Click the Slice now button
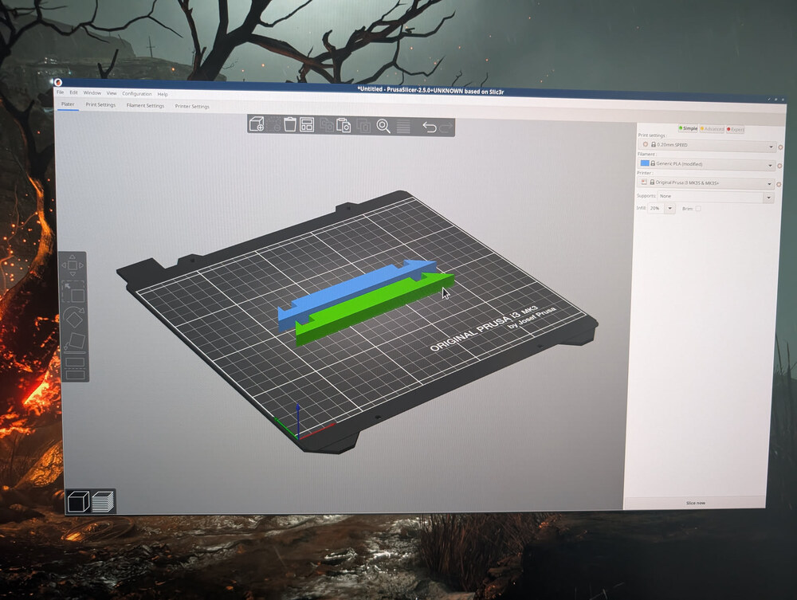Screen dimensions: 797x600 (x=695, y=503)
